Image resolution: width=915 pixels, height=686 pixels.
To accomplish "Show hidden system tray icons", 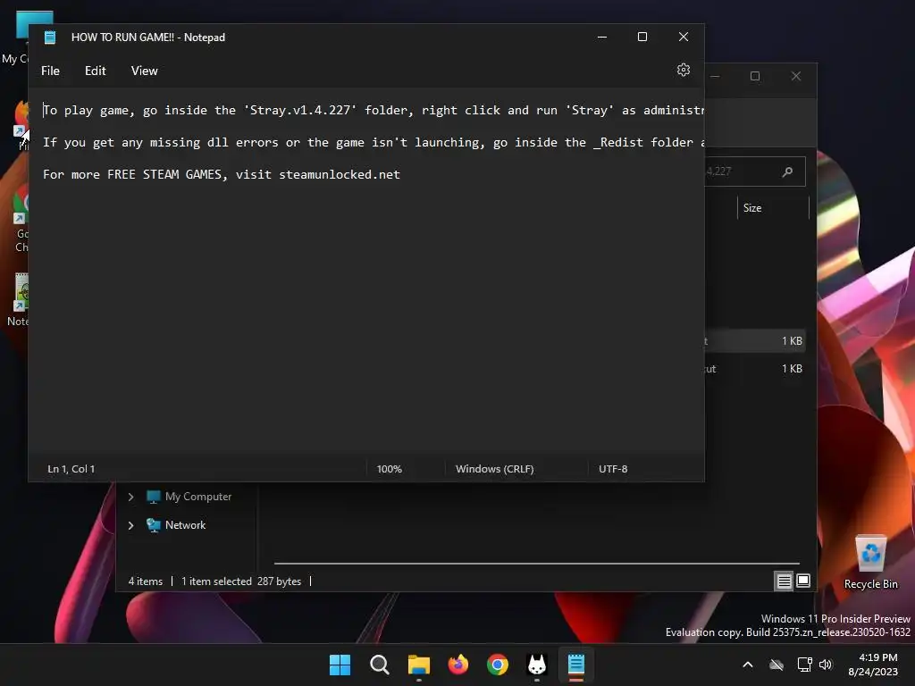I will [x=748, y=665].
